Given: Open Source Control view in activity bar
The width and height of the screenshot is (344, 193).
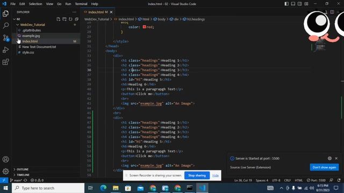Looking at the screenshot, I should pyautogui.click(x=6, y=38).
